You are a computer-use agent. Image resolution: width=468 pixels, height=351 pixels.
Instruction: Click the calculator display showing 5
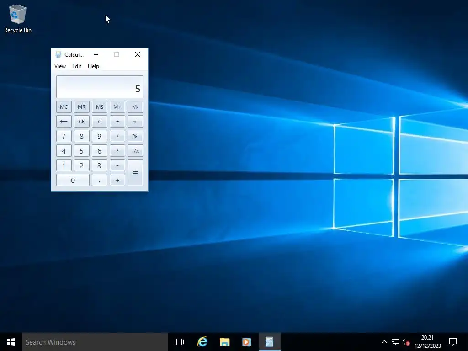(x=100, y=87)
